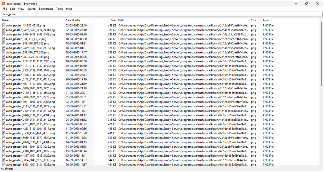This screenshot has width=324, height=172.
Task: Click PNG icon of auto_poster_2479_2411_2453_2413.png
Action: [x=4, y=48]
